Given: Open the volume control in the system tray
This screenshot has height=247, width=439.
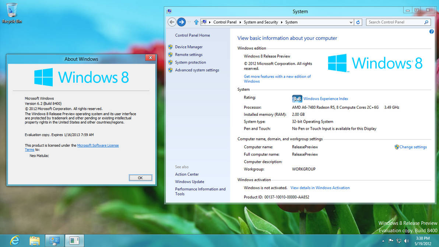Looking at the screenshot, I should pos(406,241).
